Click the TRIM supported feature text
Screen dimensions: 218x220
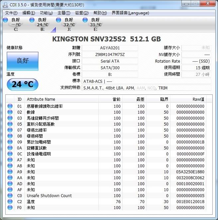coord(163,88)
